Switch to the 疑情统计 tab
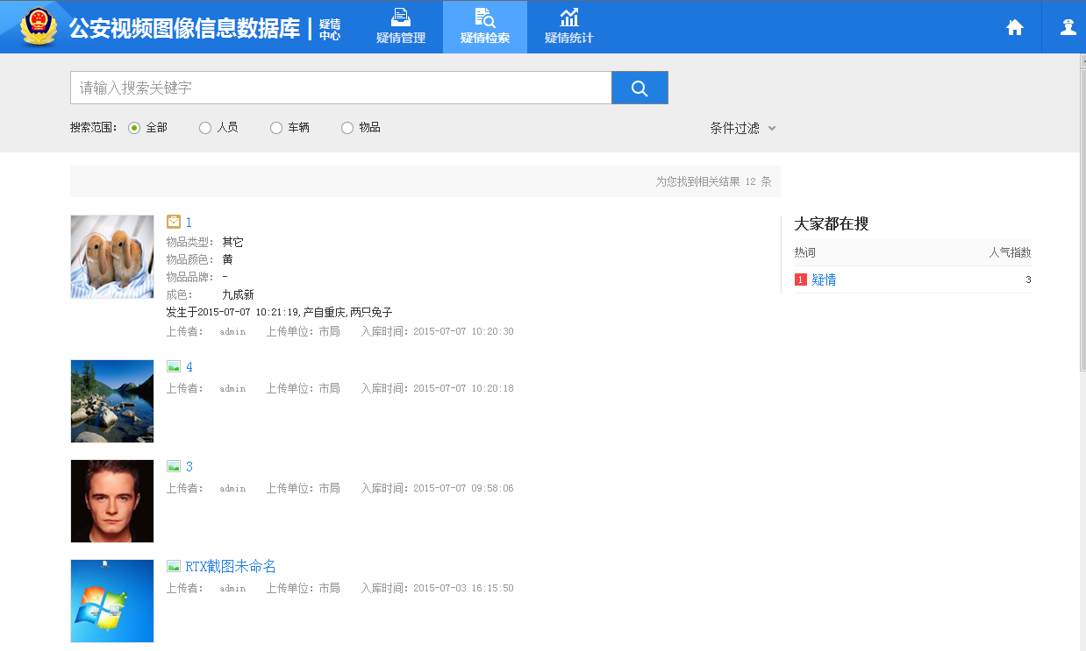 point(569,27)
